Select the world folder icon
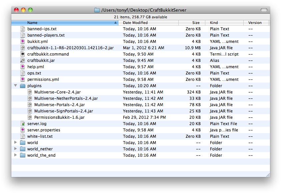 (23, 142)
